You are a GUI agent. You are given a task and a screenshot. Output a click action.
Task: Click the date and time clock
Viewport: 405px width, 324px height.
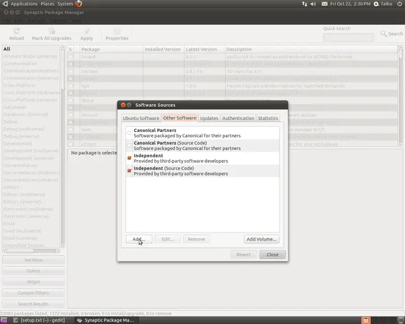(x=350, y=4)
